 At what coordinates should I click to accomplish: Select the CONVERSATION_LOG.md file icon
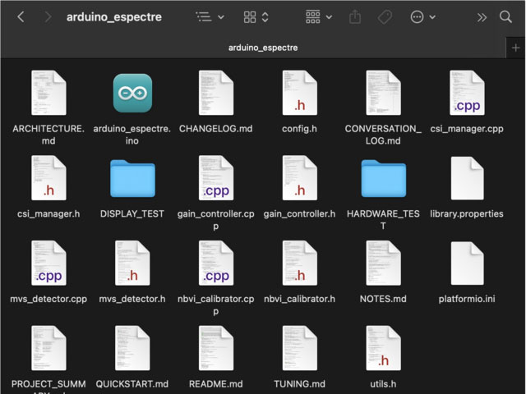pos(383,93)
